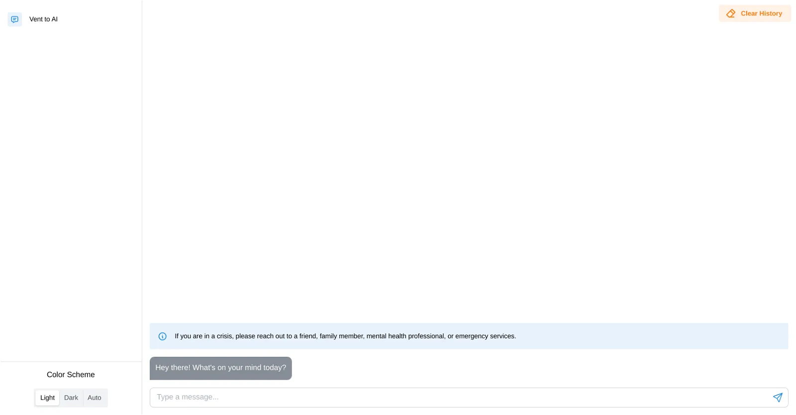This screenshot has width=796, height=415.
Task: Select the Light color scheme
Action: (47, 398)
